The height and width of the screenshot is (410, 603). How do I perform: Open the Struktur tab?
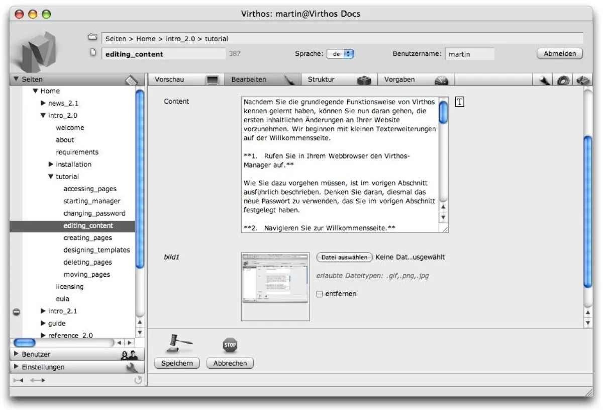(321, 79)
